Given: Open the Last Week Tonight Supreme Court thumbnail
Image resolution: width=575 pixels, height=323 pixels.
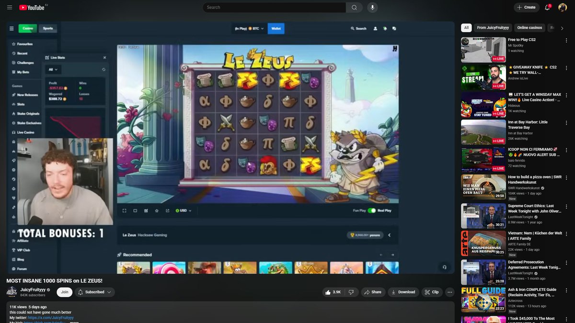Looking at the screenshot, I should pyautogui.click(x=483, y=216).
